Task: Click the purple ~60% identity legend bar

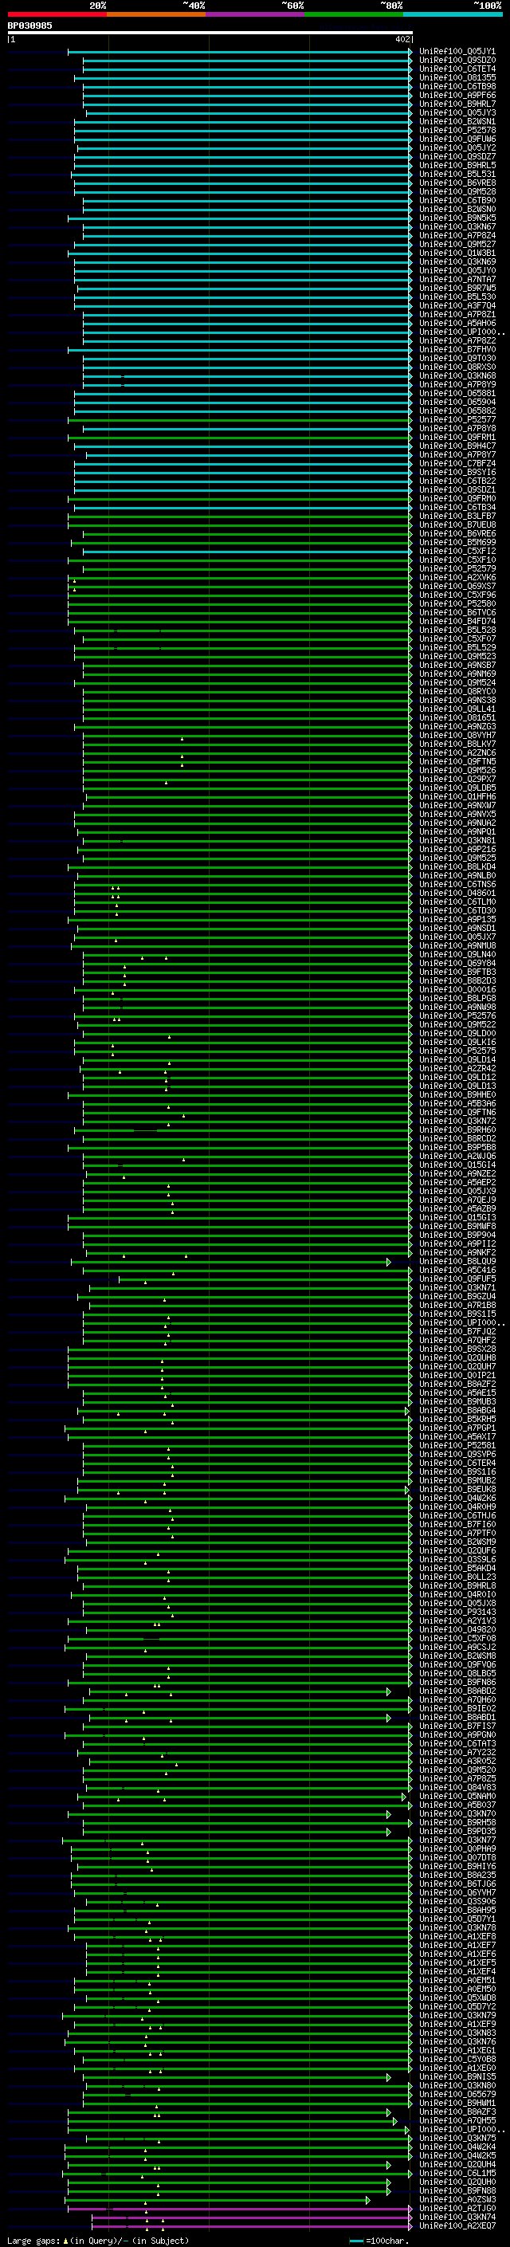Action: click(256, 14)
